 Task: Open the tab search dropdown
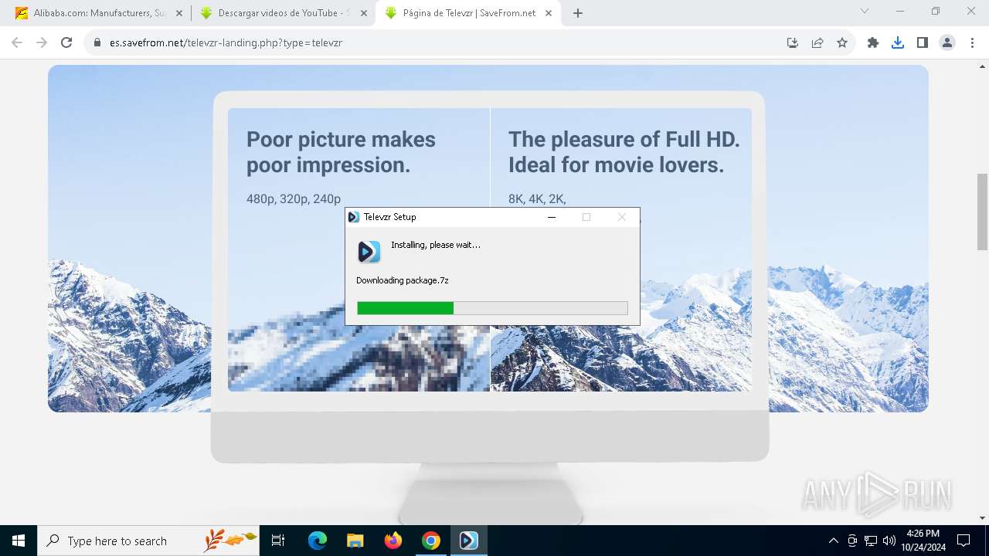[865, 12]
